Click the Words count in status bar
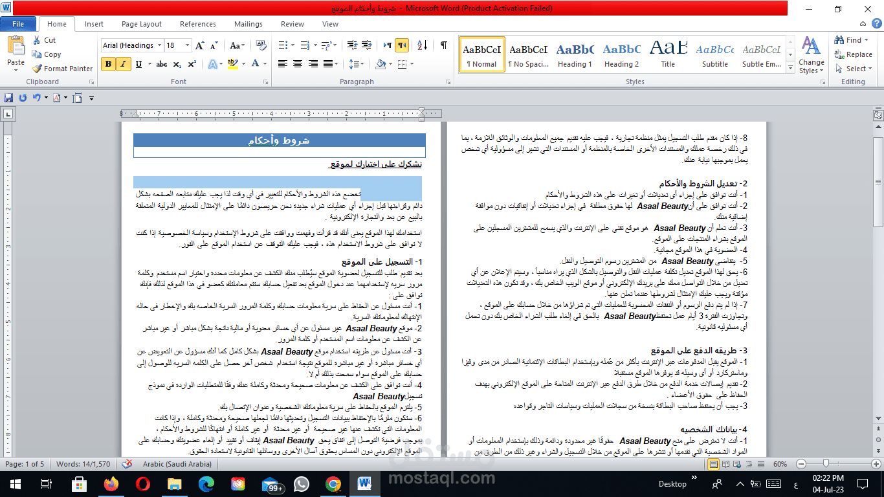Viewport: 884px width, 497px height. [x=83, y=464]
